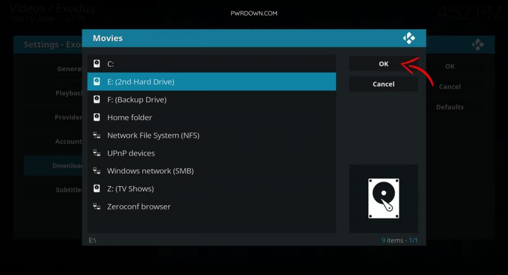Screen dimensions: 508x275
Task: Choose Network File System (NFS)
Action: (211, 135)
